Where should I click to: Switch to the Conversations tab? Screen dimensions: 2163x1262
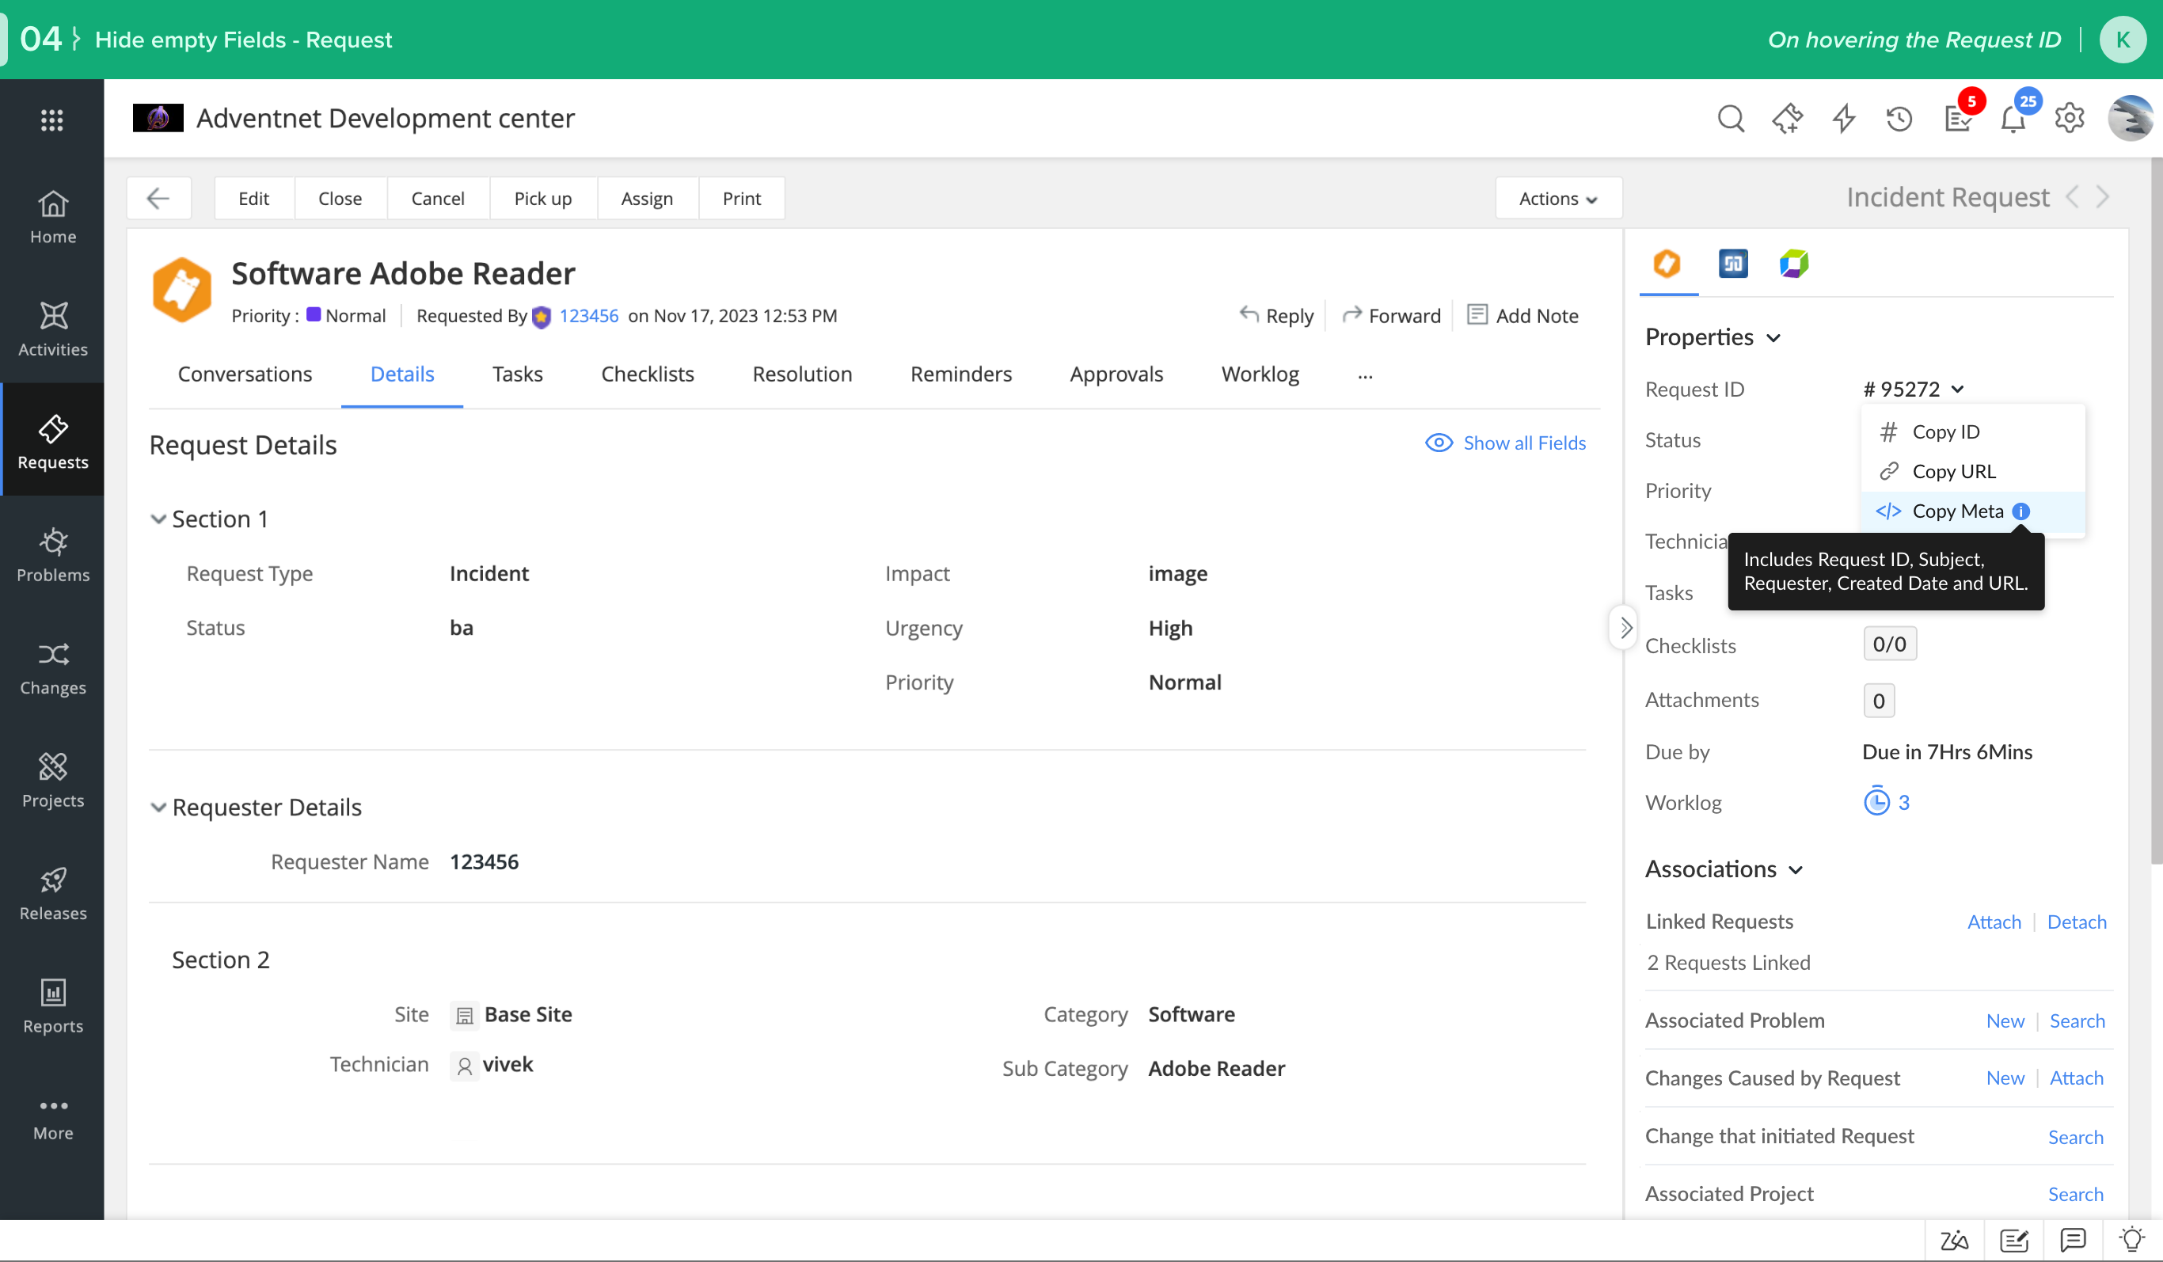[245, 374]
